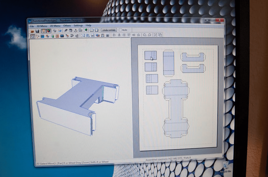The height and width of the screenshot is (177, 268).
Task: Click the gray cube icon in top toolbar
Action: tap(55, 31)
